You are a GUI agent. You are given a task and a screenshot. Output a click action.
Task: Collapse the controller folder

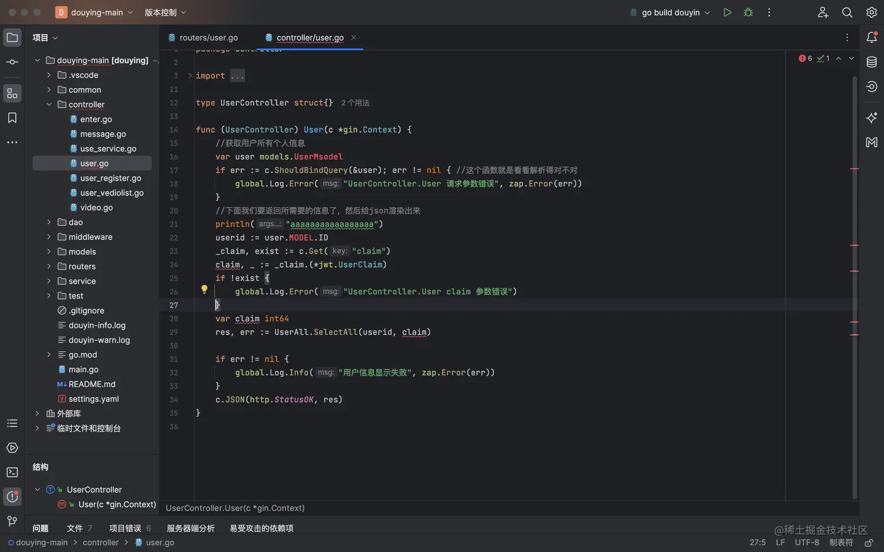pos(49,105)
